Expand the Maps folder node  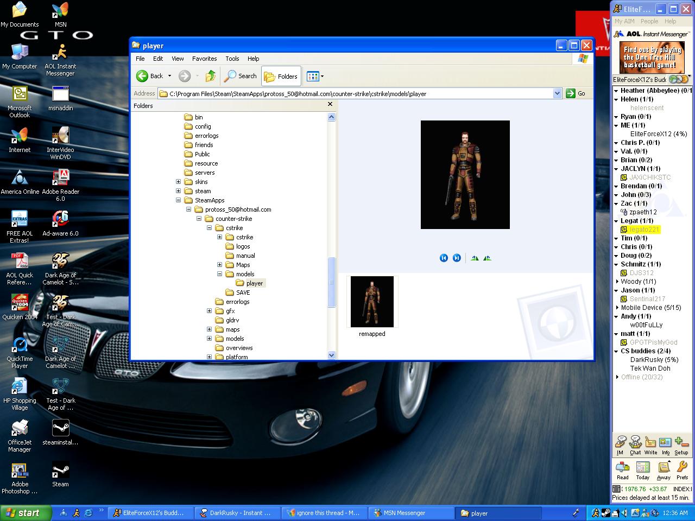(219, 265)
